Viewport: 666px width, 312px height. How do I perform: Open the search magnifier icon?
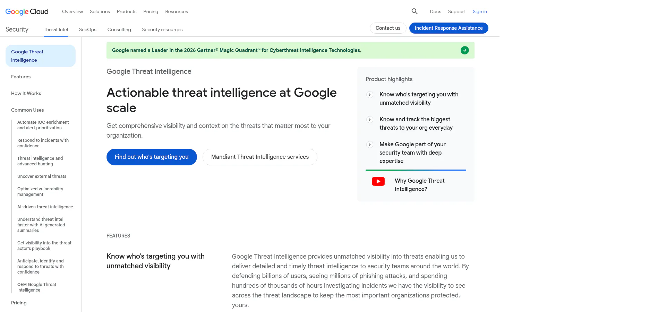click(x=415, y=11)
